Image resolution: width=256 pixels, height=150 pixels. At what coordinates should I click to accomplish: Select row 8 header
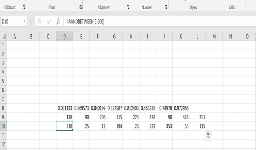[3, 108]
